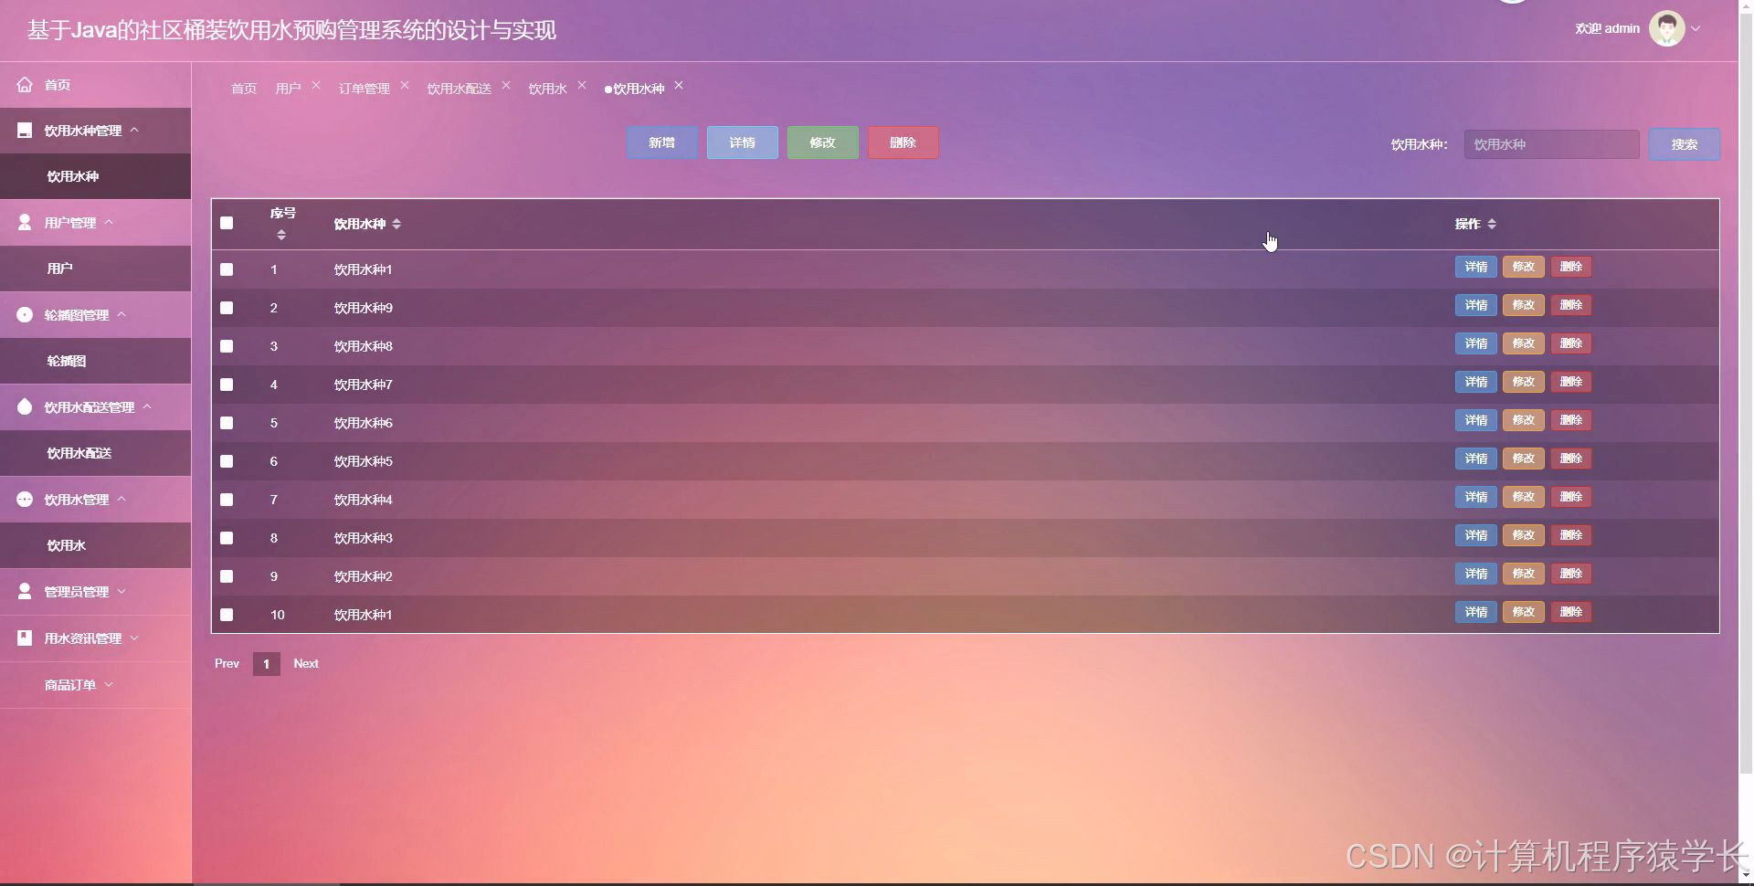Focus the 饮用水种 search input
This screenshot has width=1754, height=886.
1551,144
